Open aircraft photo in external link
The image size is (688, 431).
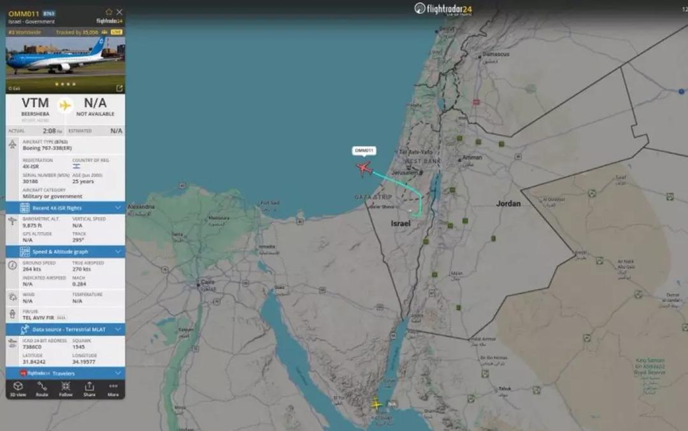(x=119, y=88)
